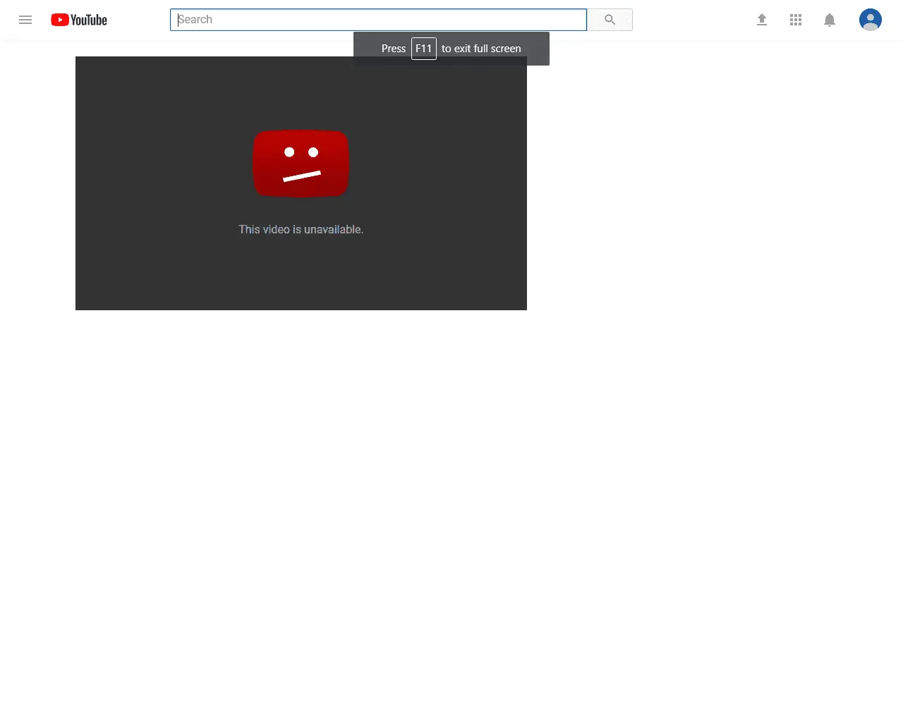This screenshot has height=722, width=903.
Task: Open the YouTube apps grid
Action: tap(796, 20)
